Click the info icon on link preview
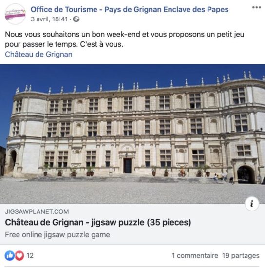Image resolution: width=265 pixels, height=268 pixels. coord(252,204)
